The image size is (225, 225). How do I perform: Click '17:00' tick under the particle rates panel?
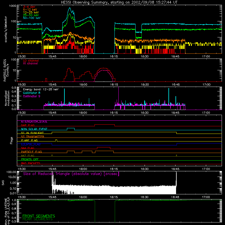click(x=206, y=85)
